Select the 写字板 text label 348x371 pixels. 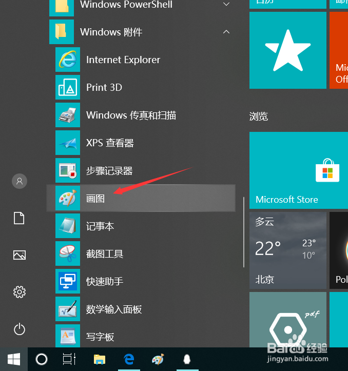tap(100, 337)
